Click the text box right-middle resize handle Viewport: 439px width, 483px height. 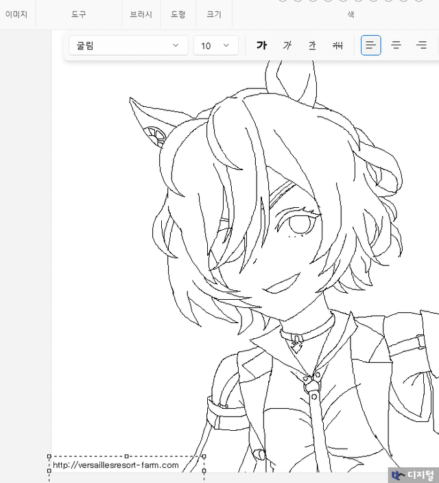(204, 471)
